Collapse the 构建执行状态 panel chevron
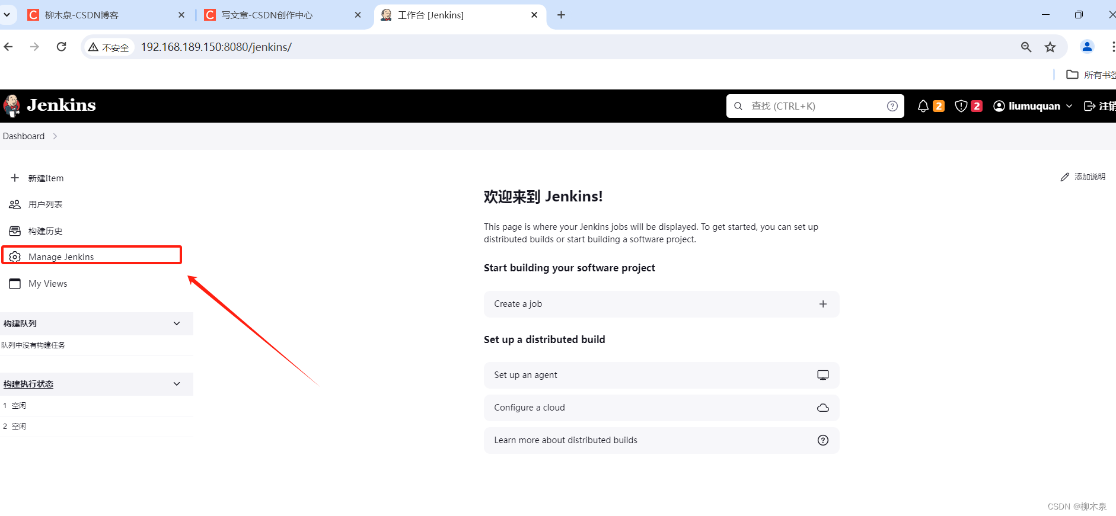1116x516 pixels. (177, 384)
